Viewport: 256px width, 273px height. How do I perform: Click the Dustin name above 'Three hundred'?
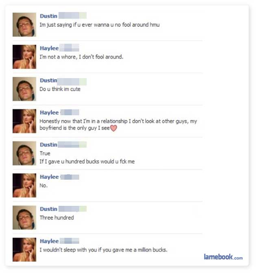coord(48,209)
